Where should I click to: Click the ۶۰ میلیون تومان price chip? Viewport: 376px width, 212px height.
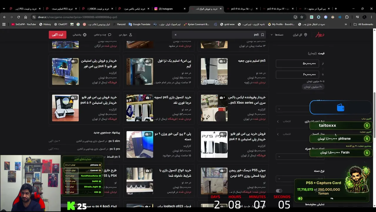coord(313,87)
